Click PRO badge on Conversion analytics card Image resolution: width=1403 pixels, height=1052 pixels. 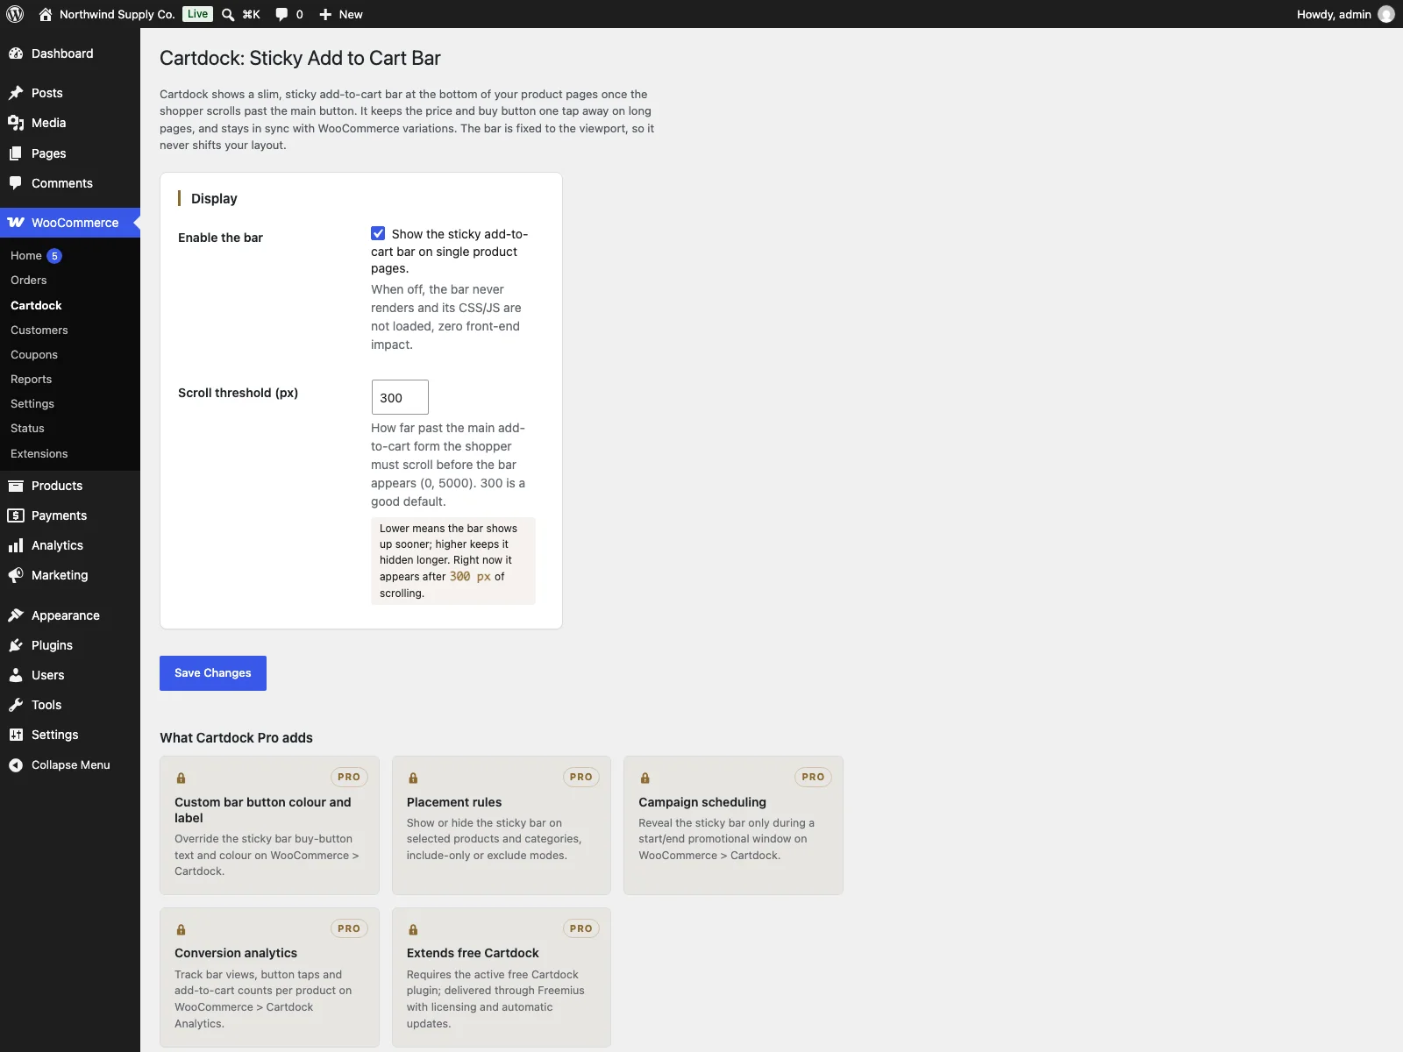point(349,928)
